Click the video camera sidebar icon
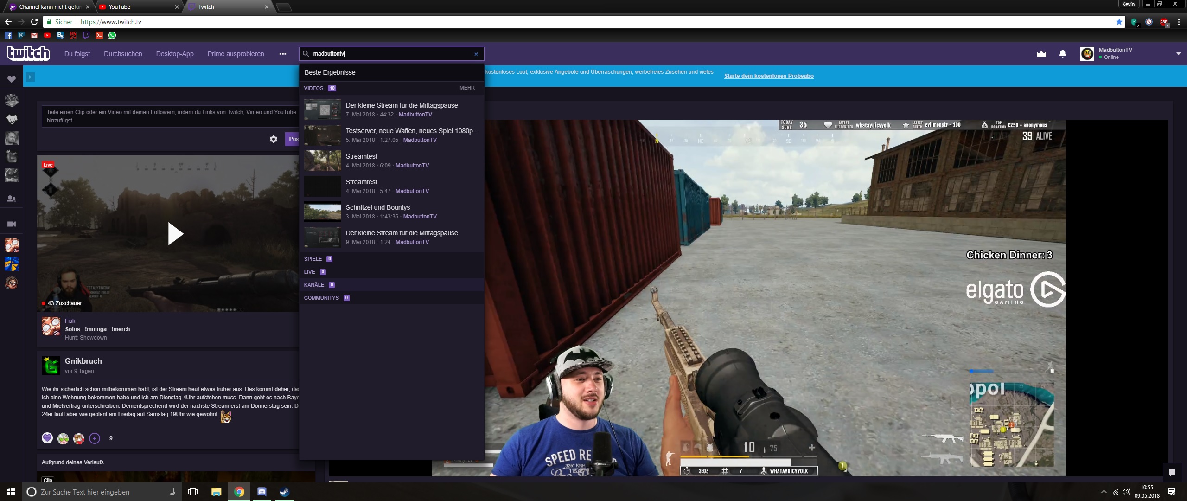Viewport: 1187px width, 501px height. coord(12,224)
